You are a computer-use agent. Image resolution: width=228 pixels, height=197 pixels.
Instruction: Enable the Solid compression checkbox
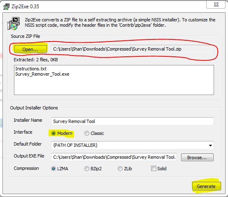154,169
